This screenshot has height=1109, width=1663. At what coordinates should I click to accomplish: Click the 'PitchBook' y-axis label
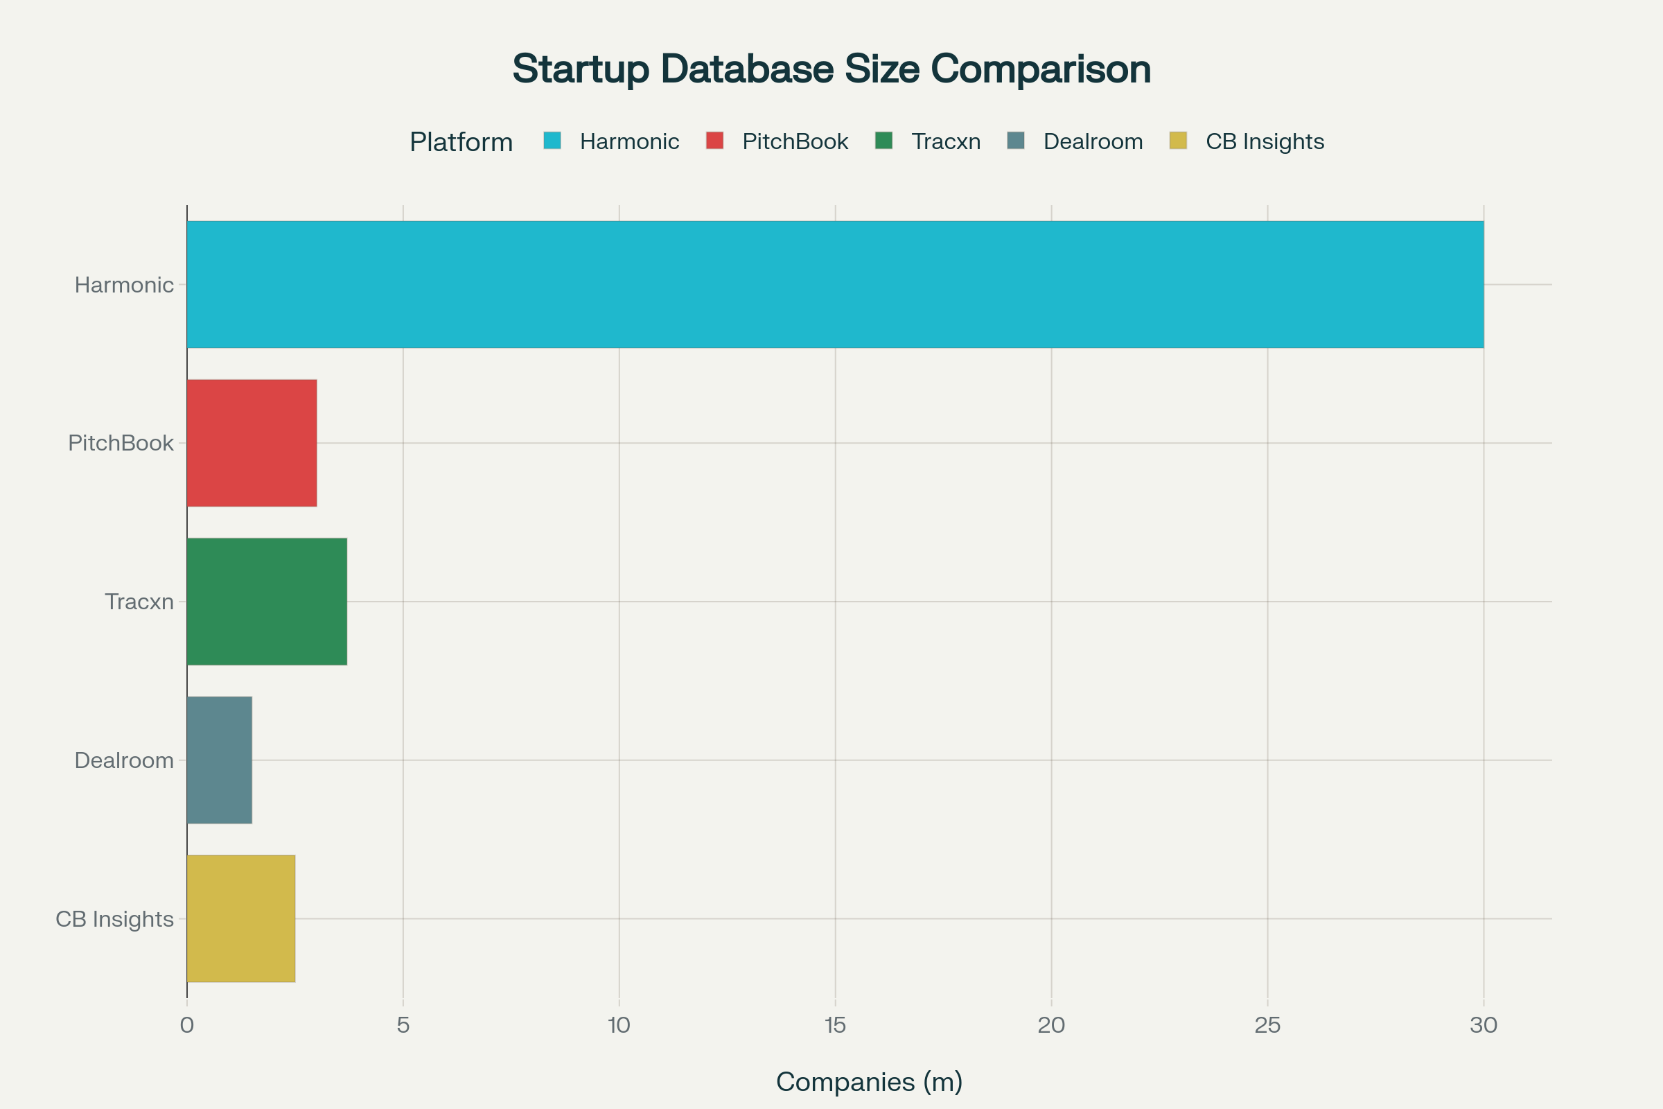click(x=121, y=444)
